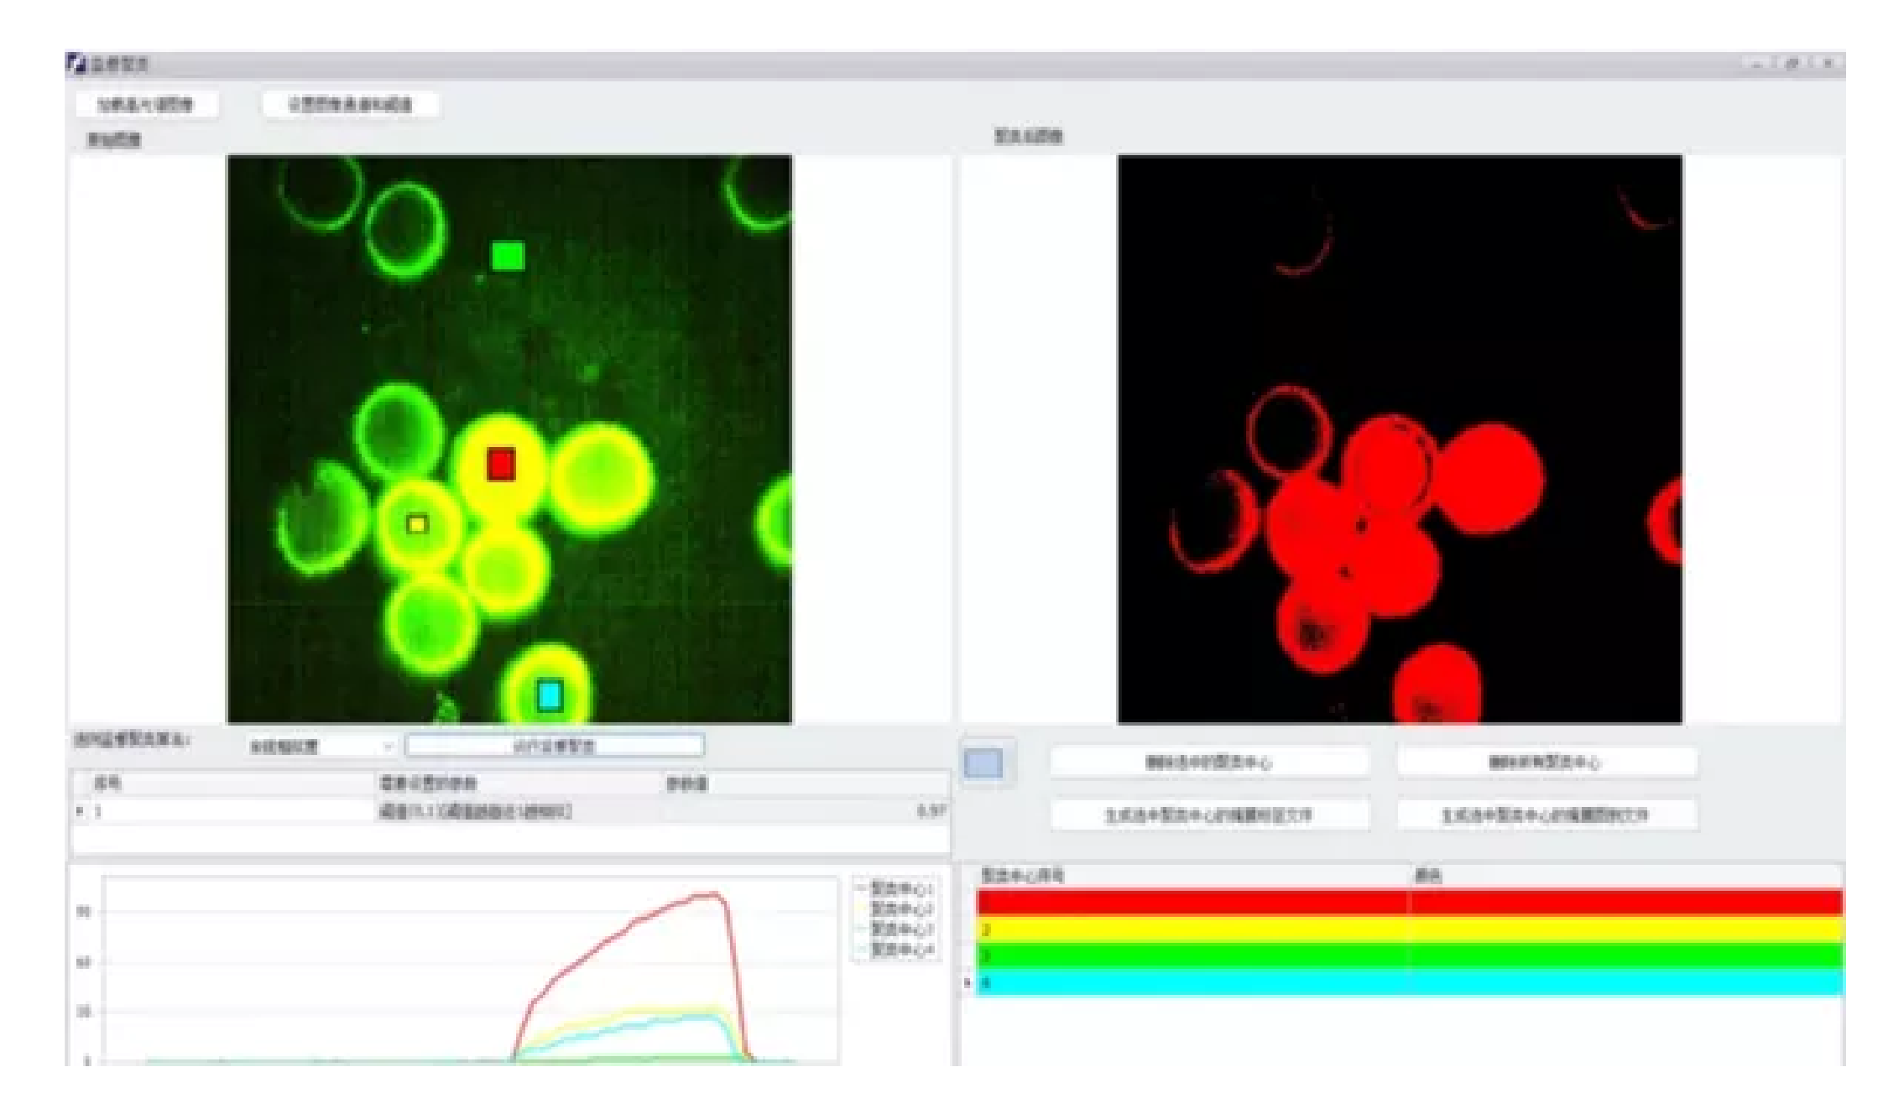Select parameter row 1 in settings table

click(x=503, y=811)
